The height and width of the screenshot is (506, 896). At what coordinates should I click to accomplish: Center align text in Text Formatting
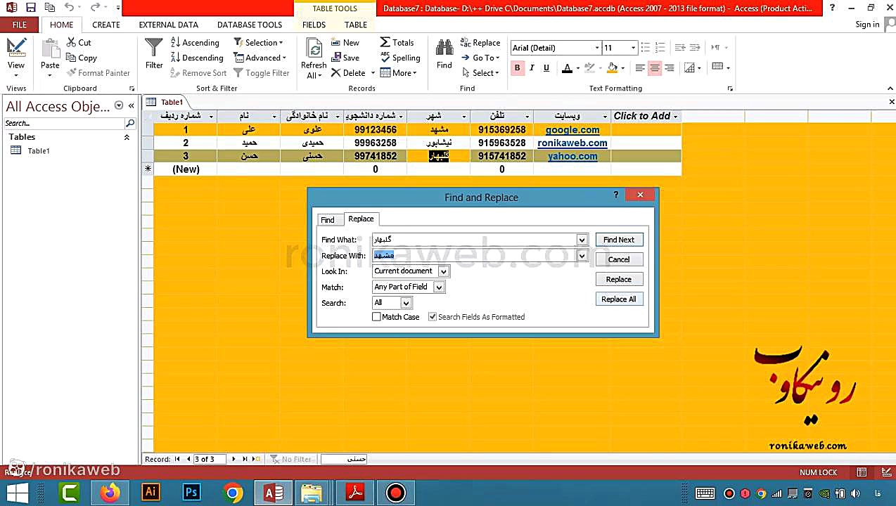point(655,68)
